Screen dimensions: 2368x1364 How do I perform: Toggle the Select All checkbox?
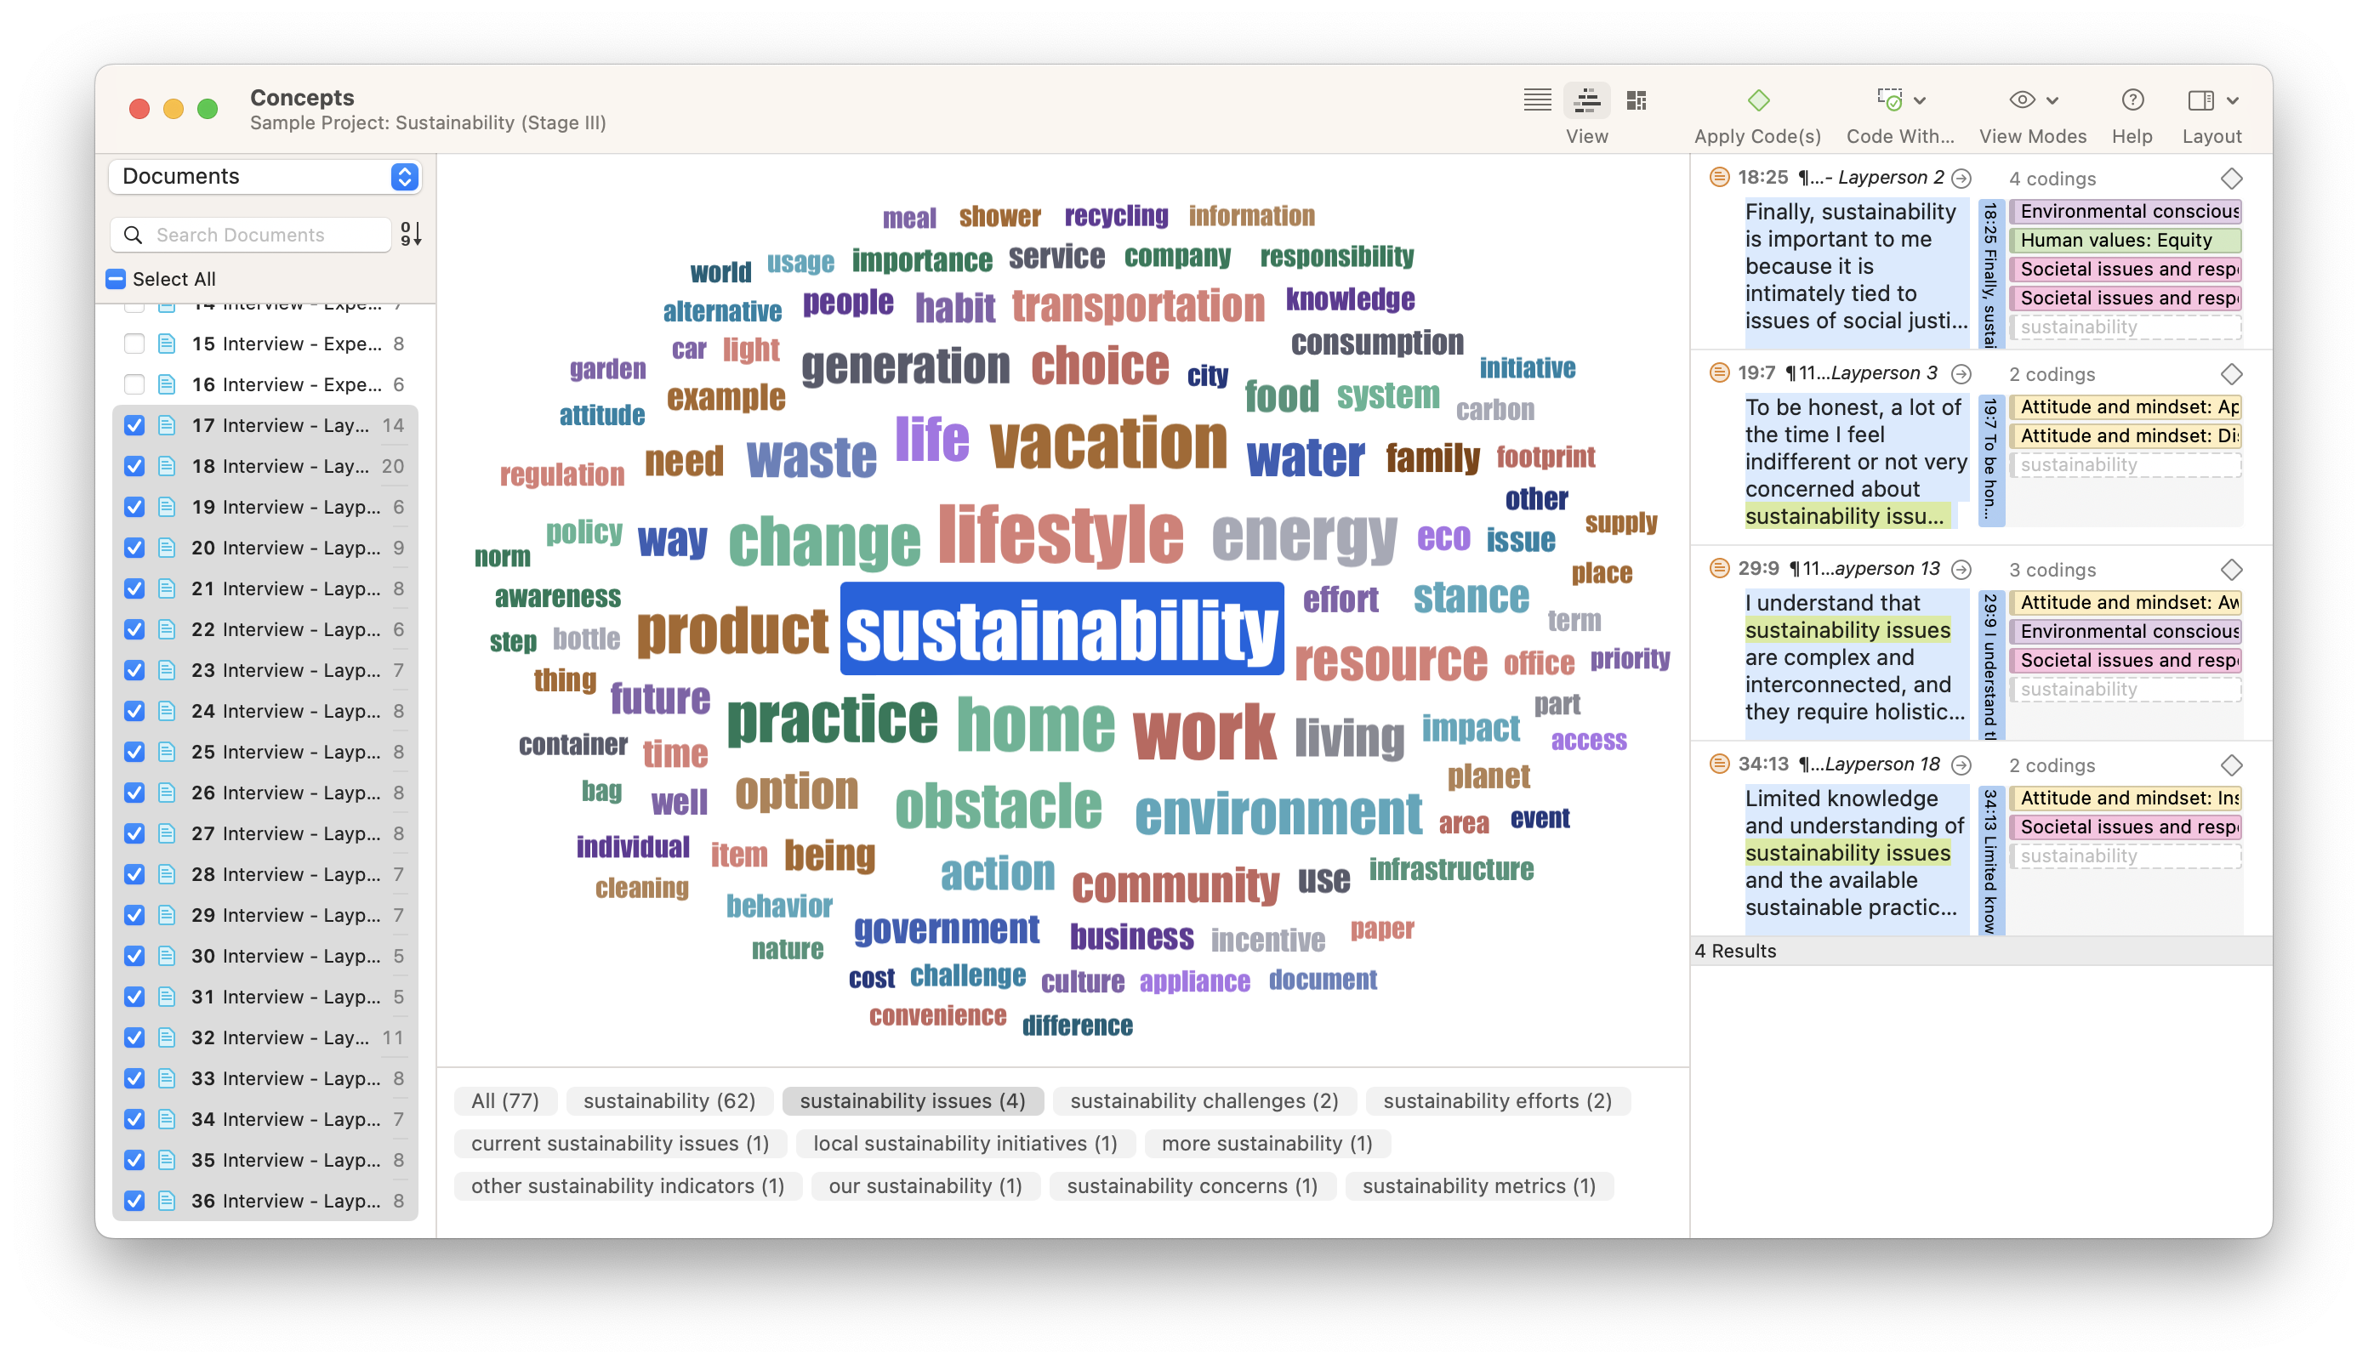117,279
